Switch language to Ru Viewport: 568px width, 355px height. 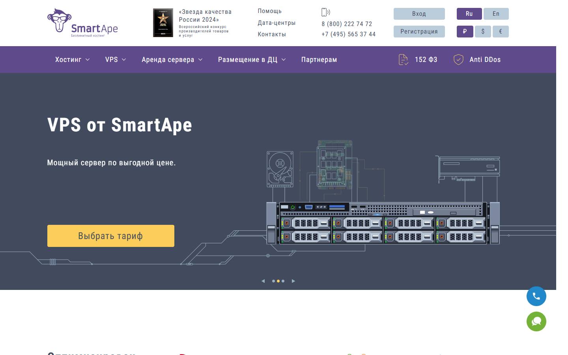[469, 14]
